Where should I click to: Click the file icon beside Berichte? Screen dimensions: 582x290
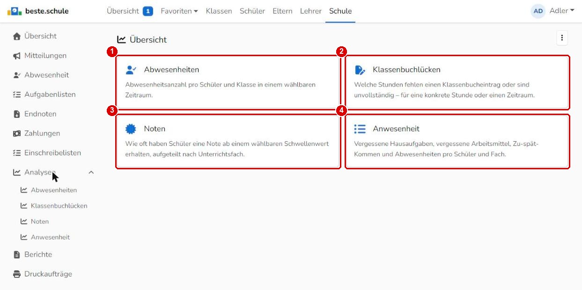pyautogui.click(x=17, y=255)
